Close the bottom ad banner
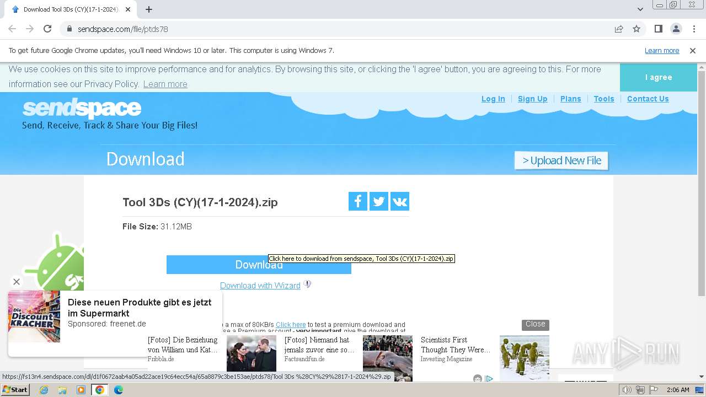Screen dimensions: 706x397 pos(535,324)
